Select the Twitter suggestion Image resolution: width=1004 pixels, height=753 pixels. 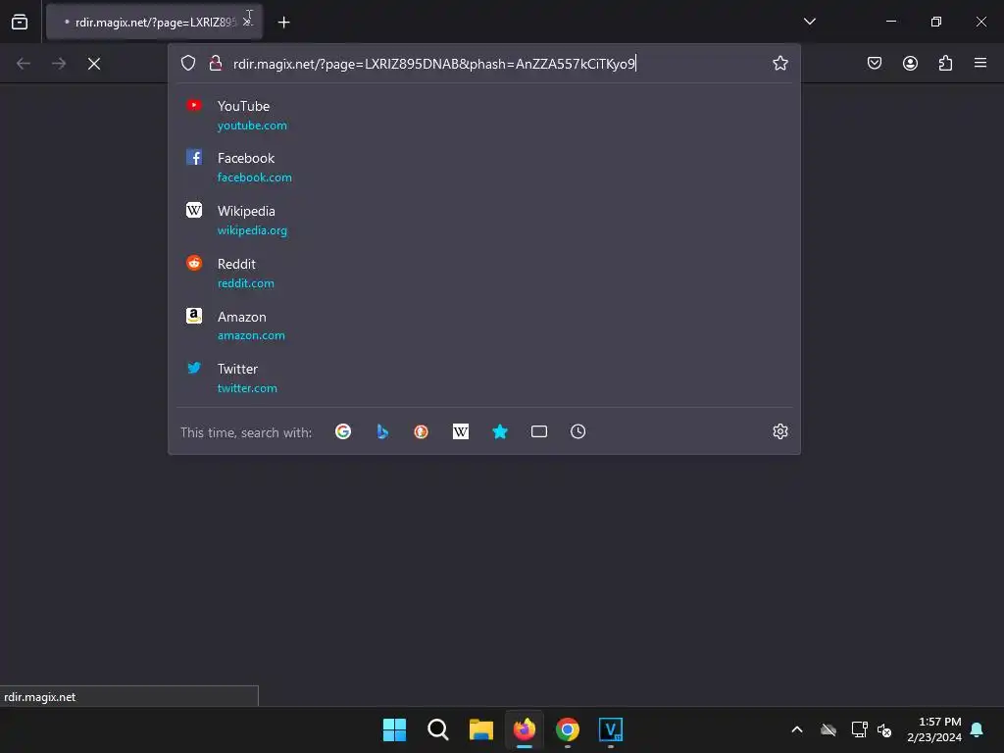pyautogui.click(x=484, y=377)
